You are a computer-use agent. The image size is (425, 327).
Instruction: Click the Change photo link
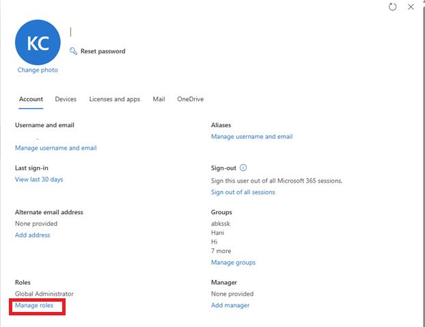[38, 70]
